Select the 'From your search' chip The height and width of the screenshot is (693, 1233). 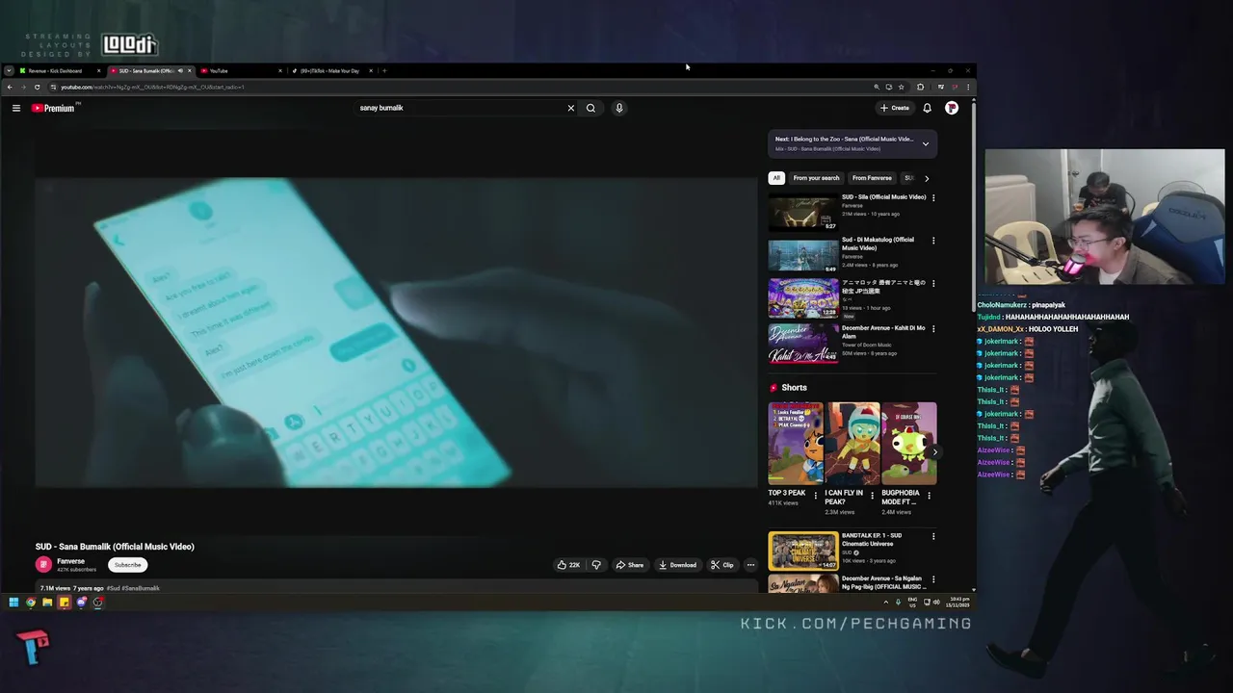pyautogui.click(x=816, y=178)
